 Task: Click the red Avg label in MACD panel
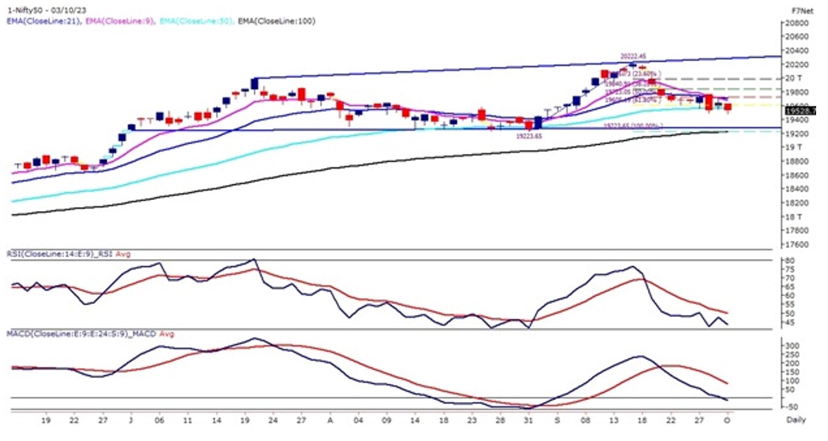click(166, 334)
